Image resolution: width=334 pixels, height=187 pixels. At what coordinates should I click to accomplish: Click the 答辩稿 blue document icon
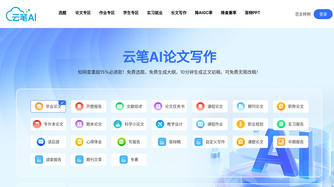pos(162,142)
